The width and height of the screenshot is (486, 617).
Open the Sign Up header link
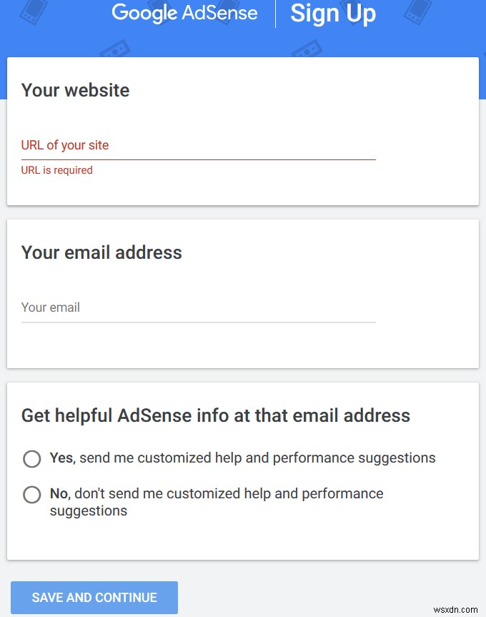tap(333, 13)
